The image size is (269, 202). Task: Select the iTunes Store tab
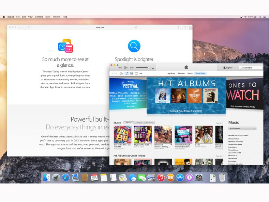click(x=200, y=74)
